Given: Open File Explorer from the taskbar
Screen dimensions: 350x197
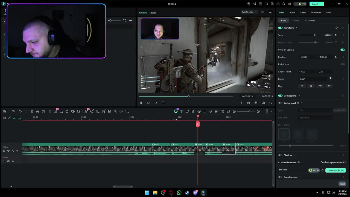Looking at the screenshot, I should (155, 193).
